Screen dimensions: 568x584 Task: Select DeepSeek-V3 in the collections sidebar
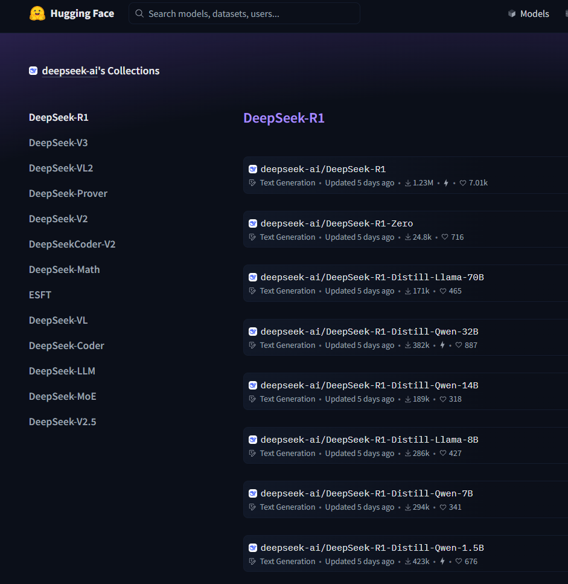tap(58, 143)
